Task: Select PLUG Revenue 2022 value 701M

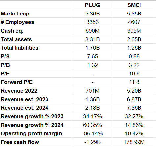Action: pyautogui.click(x=92, y=91)
